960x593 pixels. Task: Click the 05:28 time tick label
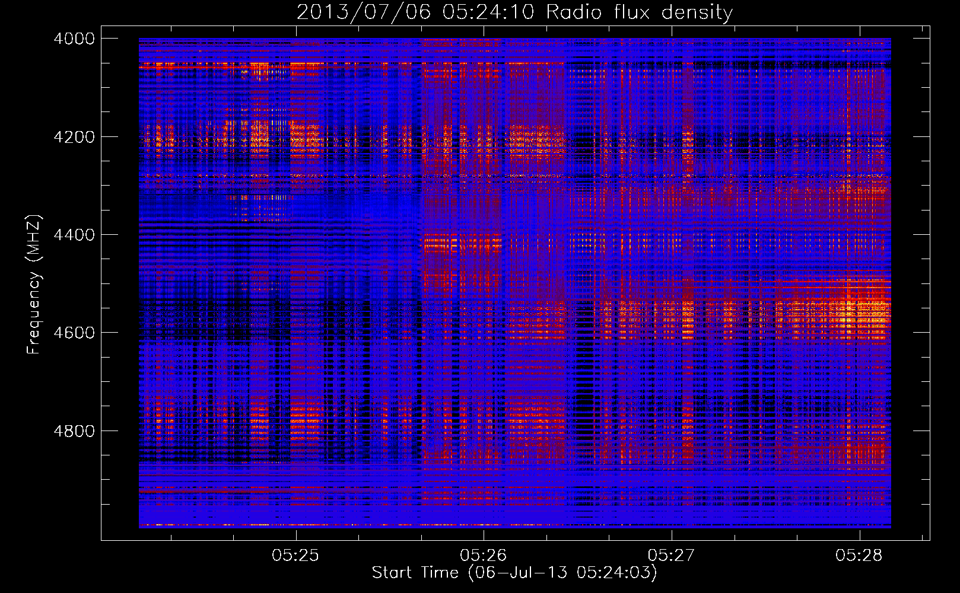pyautogui.click(x=859, y=555)
